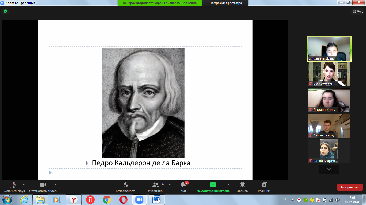Open Google Chrome from taskbar
Screen dimensions: 366x205
[x=107, y=200]
